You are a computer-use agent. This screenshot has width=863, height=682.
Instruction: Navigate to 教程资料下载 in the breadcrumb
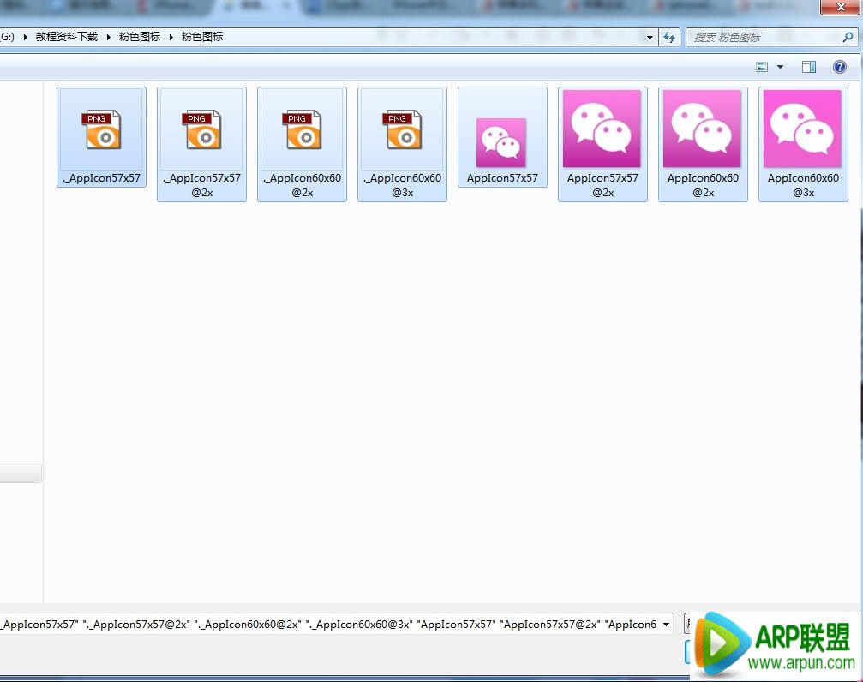pos(67,38)
